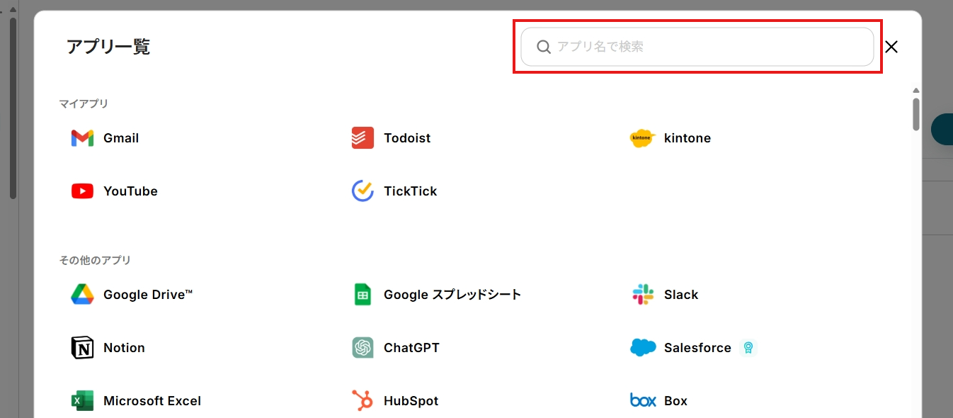Click the kintone yellow cloud icon

click(x=643, y=138)
